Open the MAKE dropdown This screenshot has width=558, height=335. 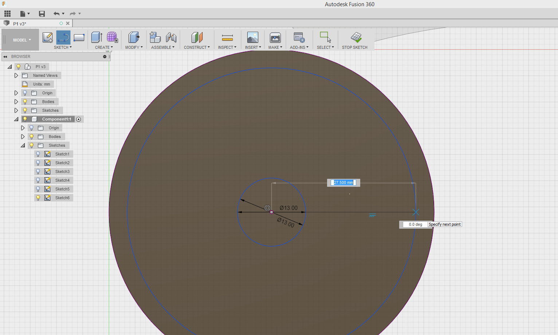pos(275,47)
